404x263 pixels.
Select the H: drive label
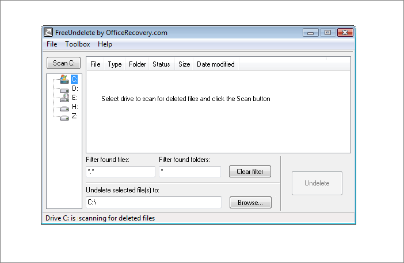point(75,107)
